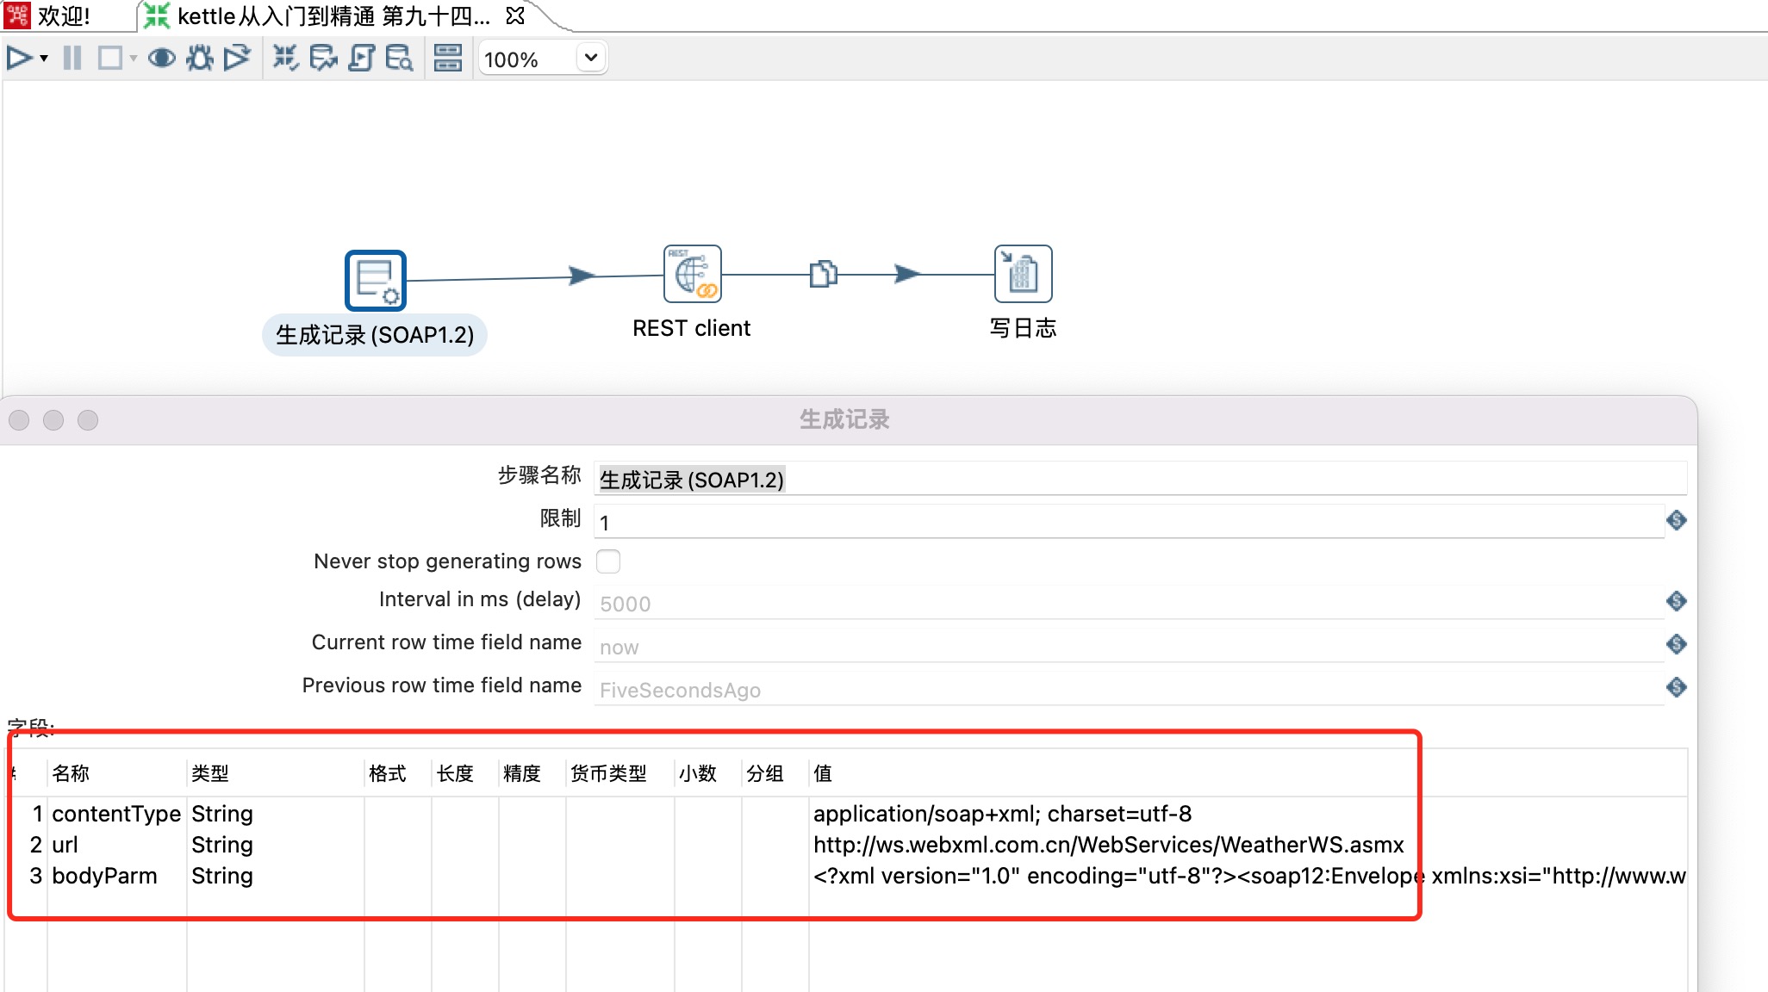Switch to the 欢迎! tab

(x=62, y=16)
